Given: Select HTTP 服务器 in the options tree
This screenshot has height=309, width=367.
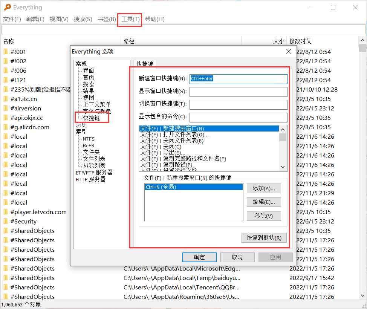Looking at the screenshot, I should point(91,179).
